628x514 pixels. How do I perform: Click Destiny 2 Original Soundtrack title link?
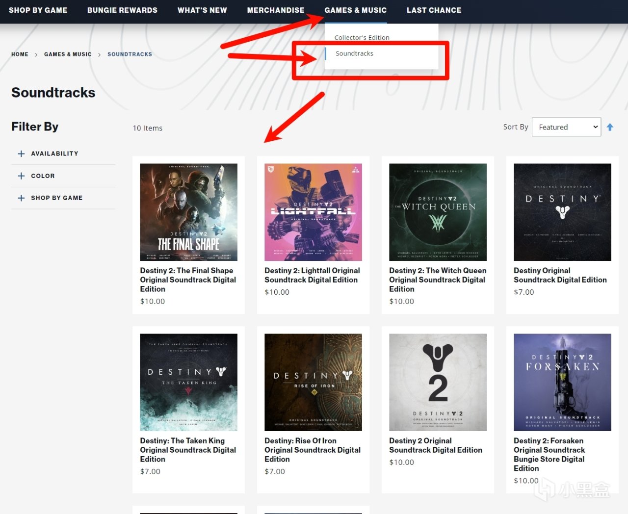436,445
